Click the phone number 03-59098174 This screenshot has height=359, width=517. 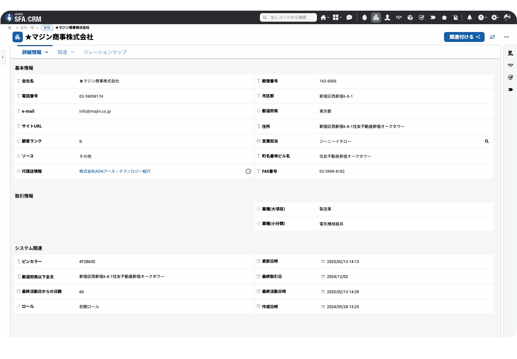pos(91,96)
